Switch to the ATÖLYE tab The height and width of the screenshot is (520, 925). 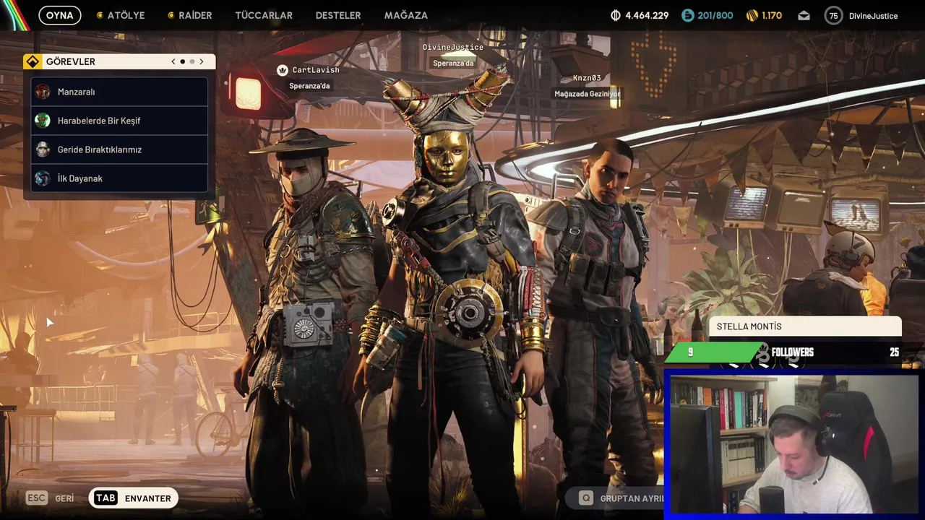(126, 15)
